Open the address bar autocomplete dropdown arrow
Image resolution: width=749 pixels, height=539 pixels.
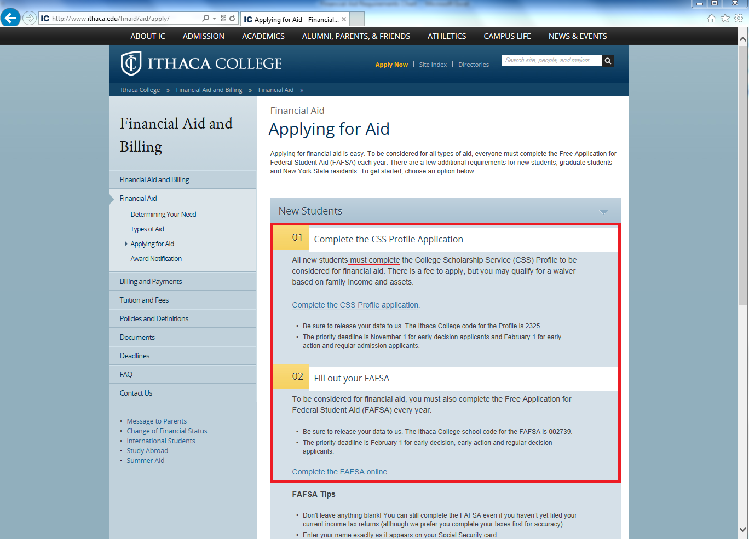pyautogui.click(x=214, y=18)
